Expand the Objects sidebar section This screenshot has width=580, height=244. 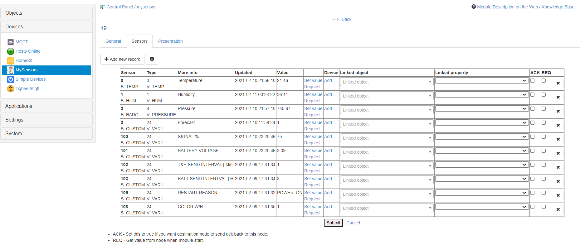[x=46, y=13]
